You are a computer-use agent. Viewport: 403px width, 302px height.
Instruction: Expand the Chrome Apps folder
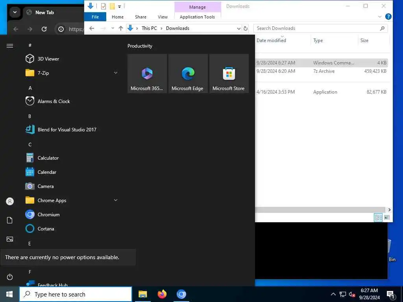pos(116,200)
